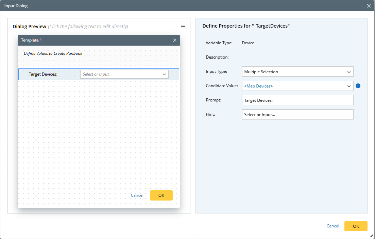Click the resize grip in the window corner
The height and width of the screenshot is (239, 375).
371,236
